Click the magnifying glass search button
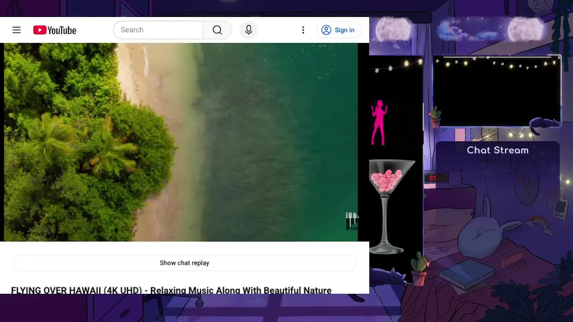This screenshot has height=322, width=573. 217,30
